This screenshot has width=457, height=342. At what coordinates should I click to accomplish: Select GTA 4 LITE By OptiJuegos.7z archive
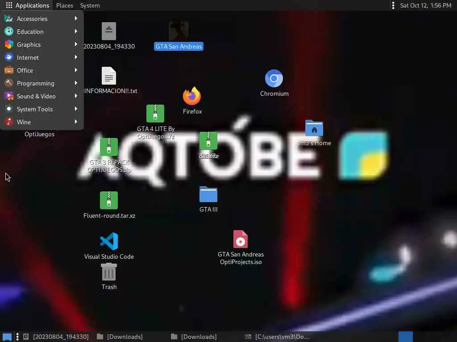tap(155, 114)
